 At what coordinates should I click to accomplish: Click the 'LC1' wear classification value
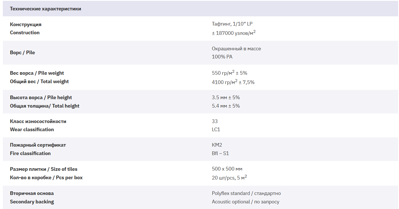click(x=216, y=130)
